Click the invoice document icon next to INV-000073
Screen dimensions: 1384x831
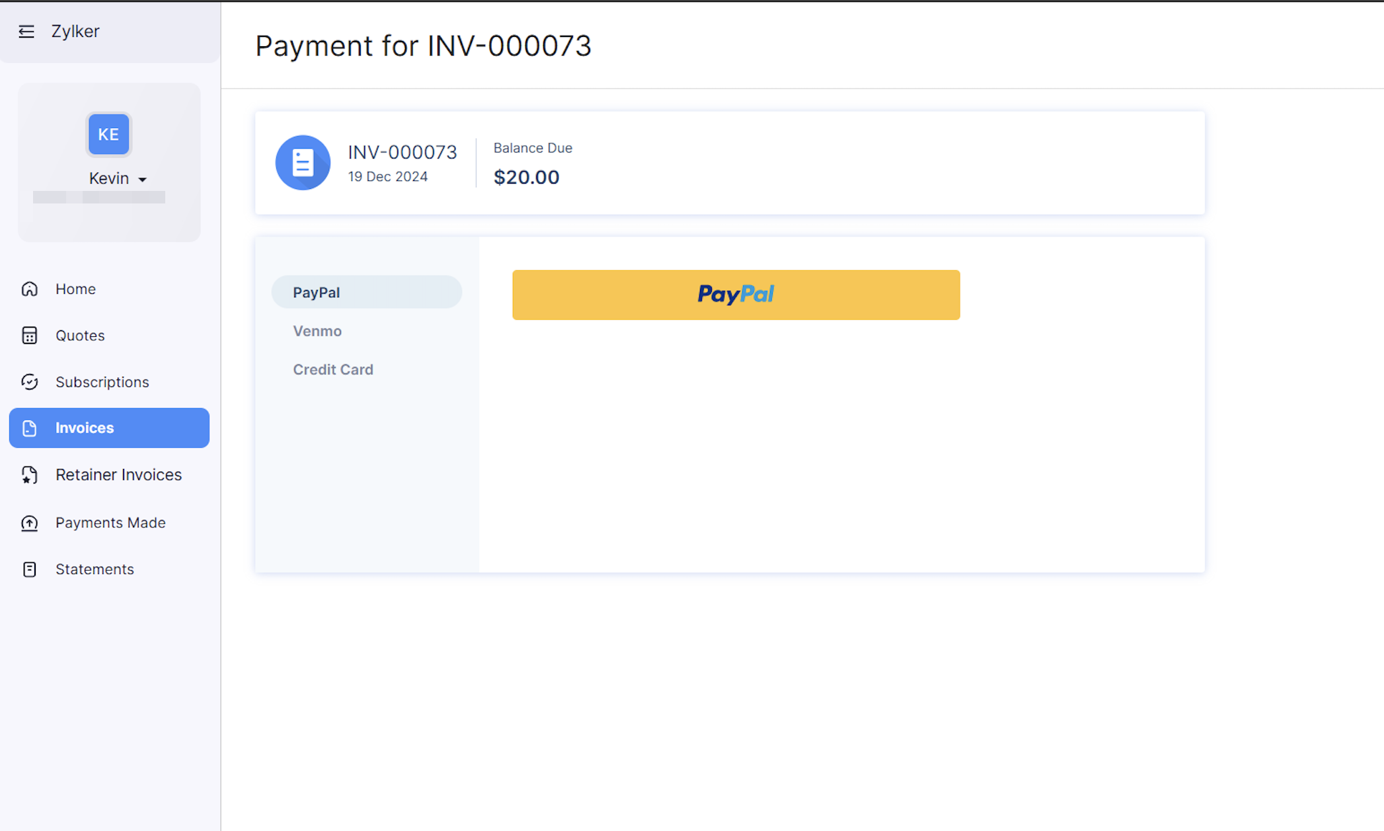[x=303, y=163]
